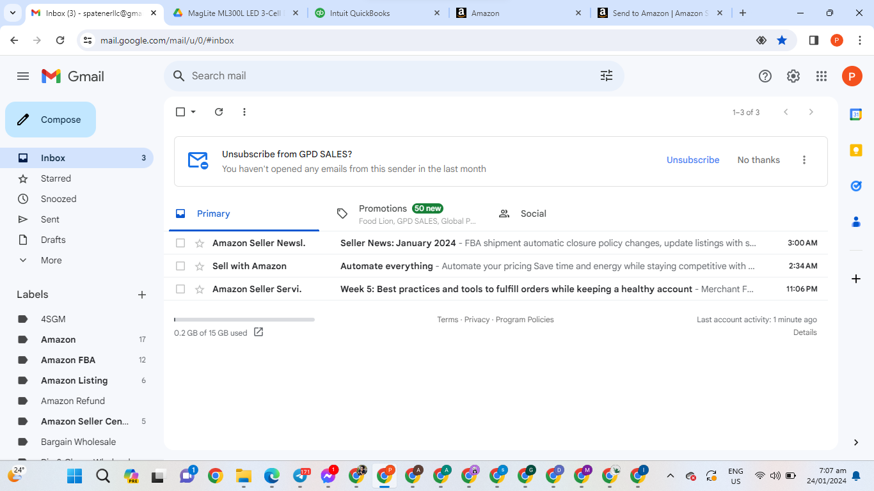
Task: Go back in browser history
Action: [x=15, y=40]
